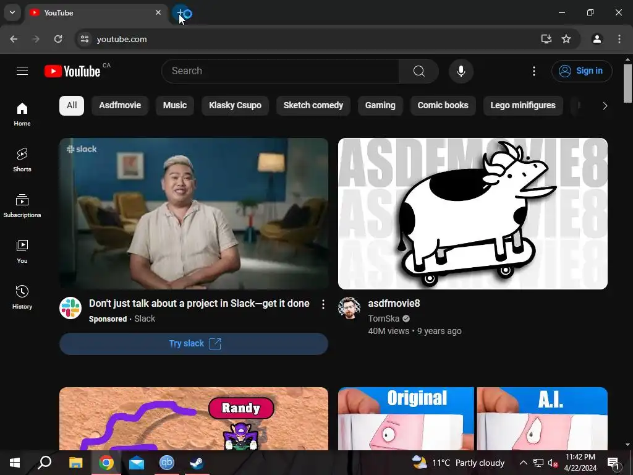The image size is (633, 475).
Task: Open the You section in the sidebar
Action: (x=22, y=251)
